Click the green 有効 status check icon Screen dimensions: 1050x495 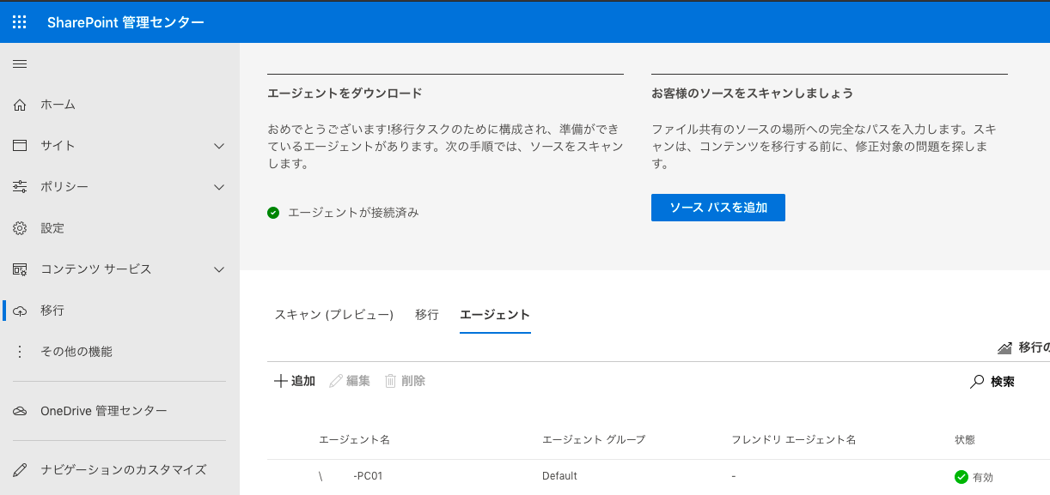coord(961,477)
